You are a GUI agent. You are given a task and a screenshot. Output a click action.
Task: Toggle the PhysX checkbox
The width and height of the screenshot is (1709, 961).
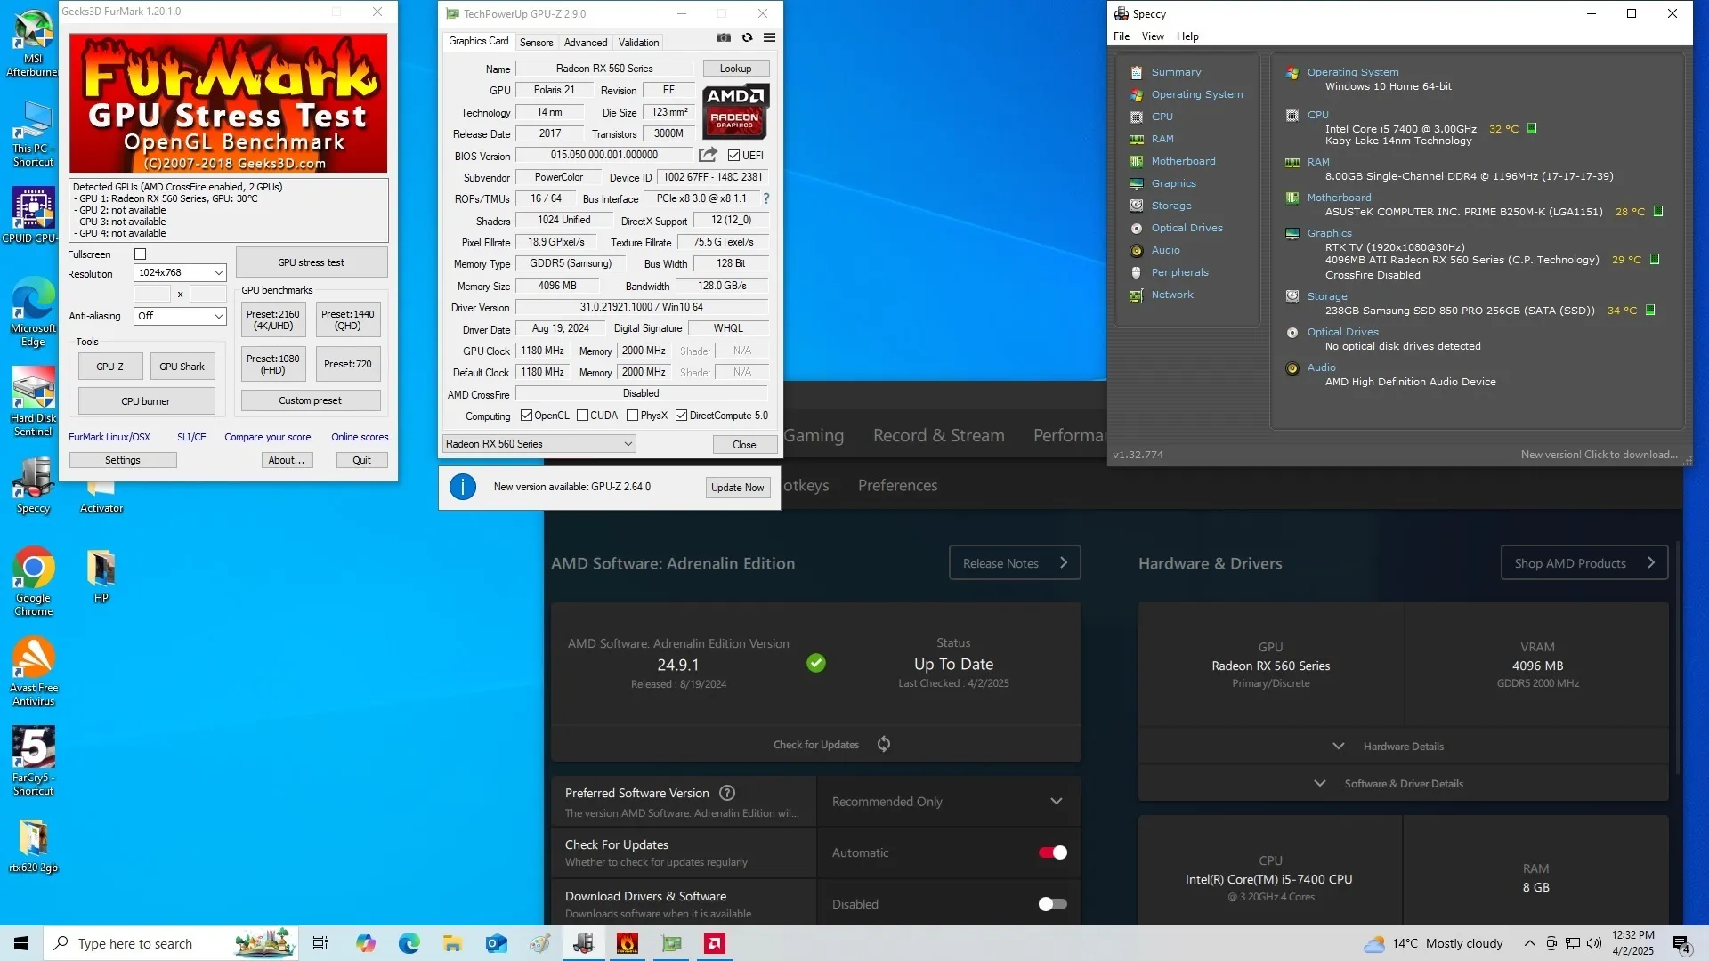[632, 416]
